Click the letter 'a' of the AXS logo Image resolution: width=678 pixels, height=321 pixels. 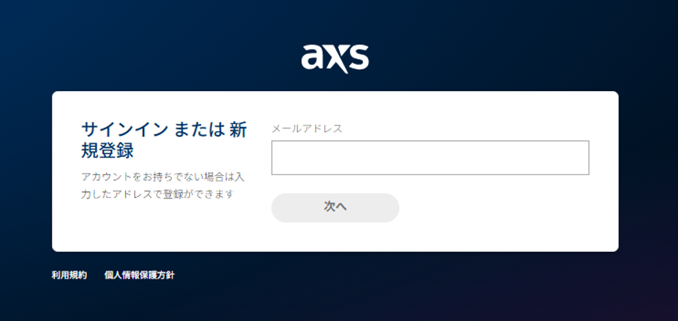click(x=312, y=58)
